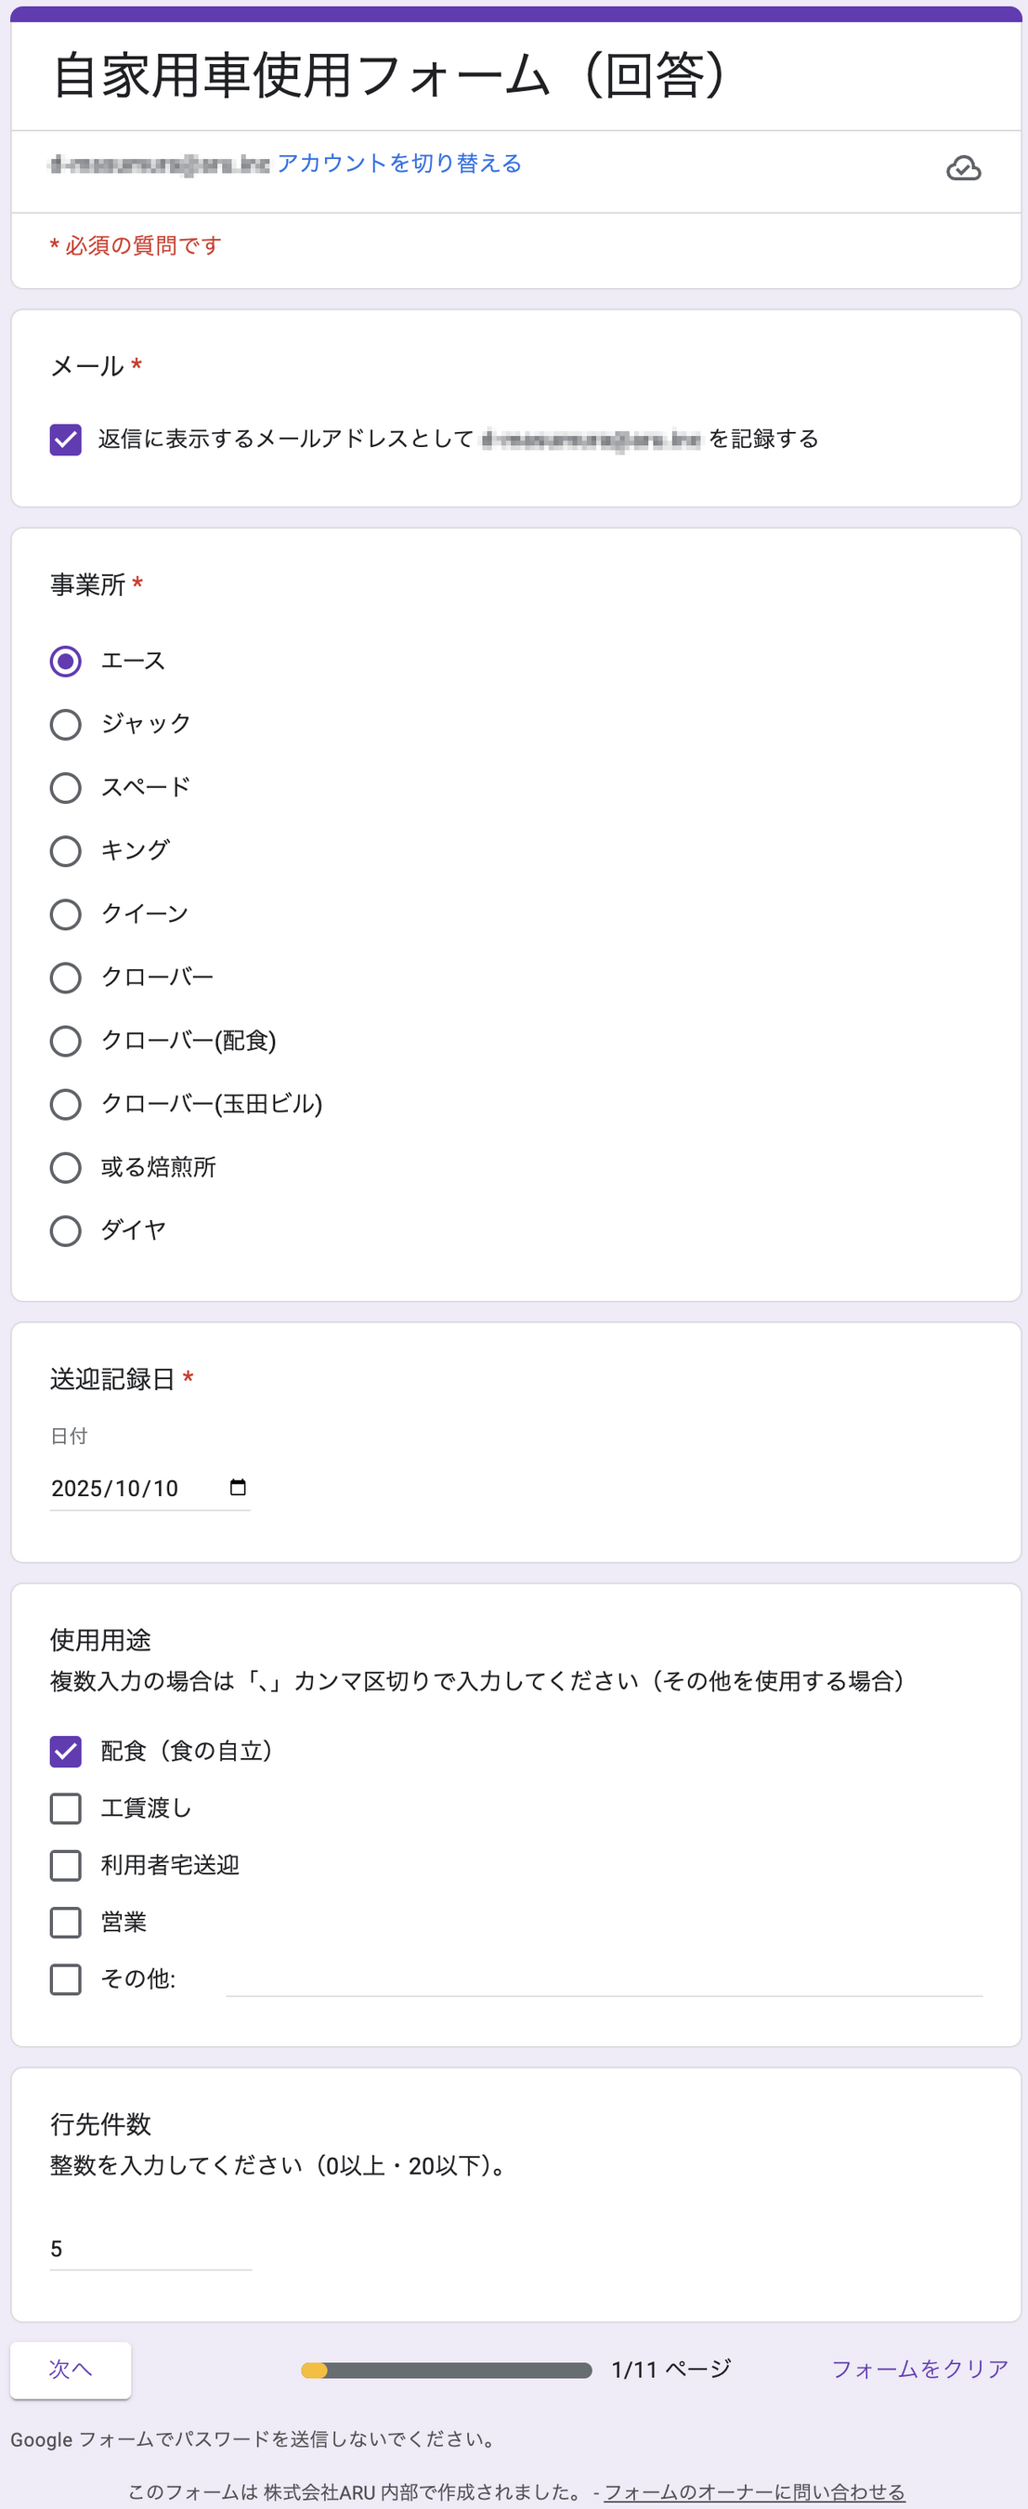Click the cloud saved-draft icon
Screen dimensions: 1028x2509
click(963, 168)
